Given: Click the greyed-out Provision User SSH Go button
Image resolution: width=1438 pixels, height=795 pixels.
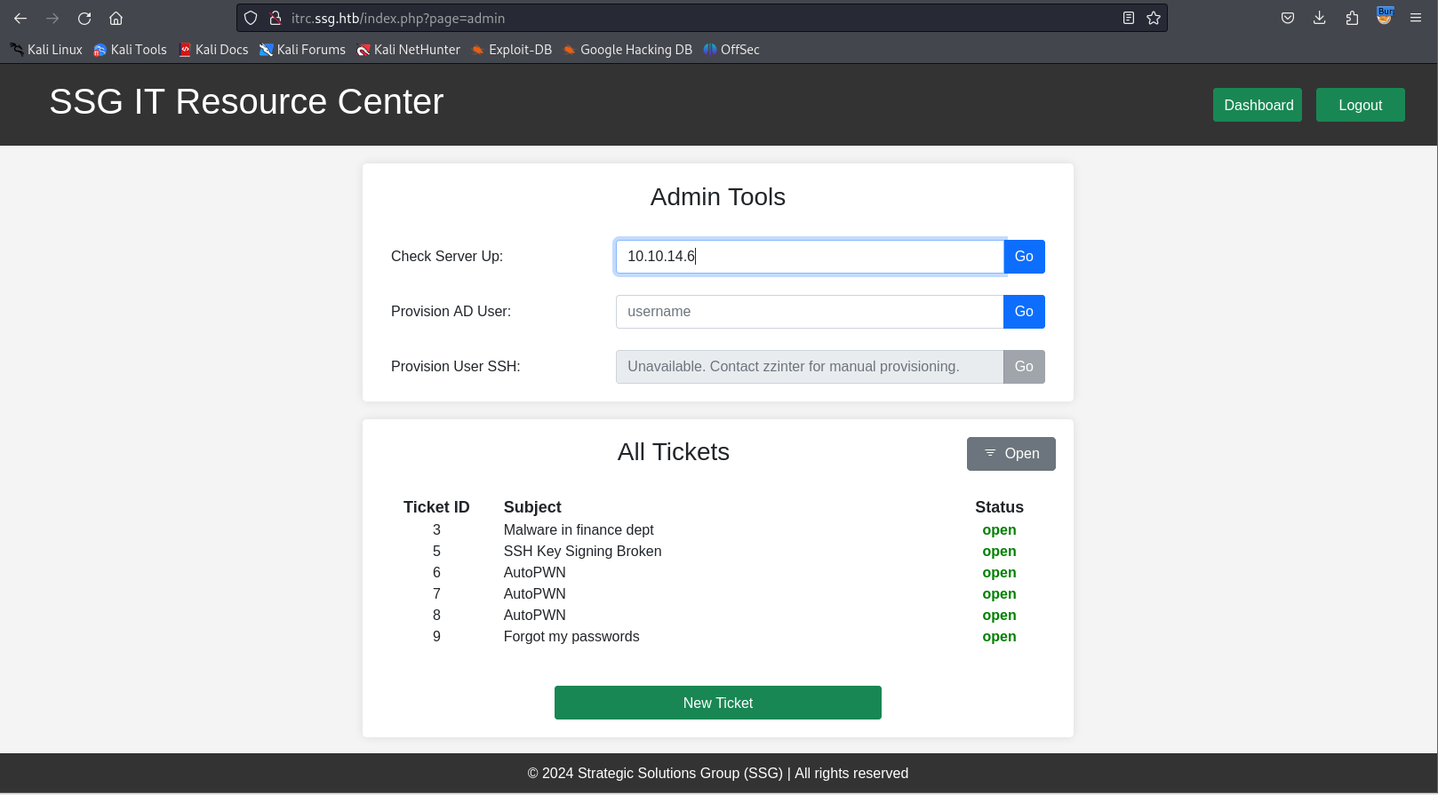Looking at the screenshot, I should (x=1024, y=367).
